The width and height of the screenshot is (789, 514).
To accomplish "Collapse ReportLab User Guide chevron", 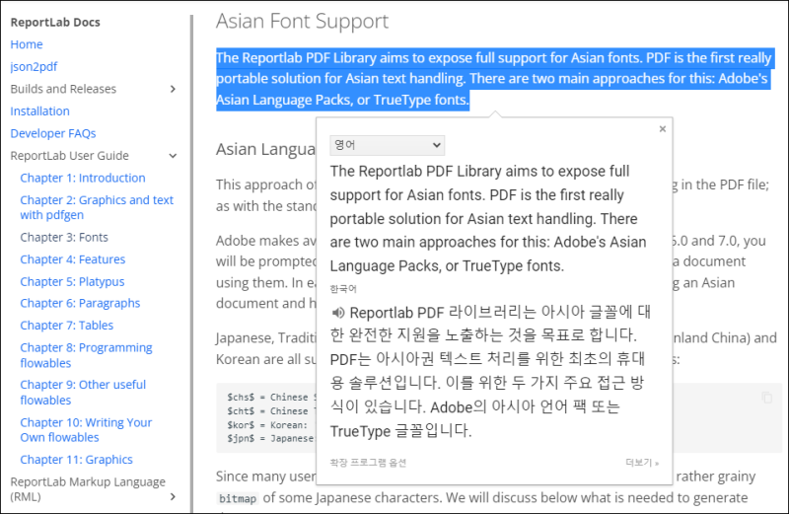I will click(173, 156).
